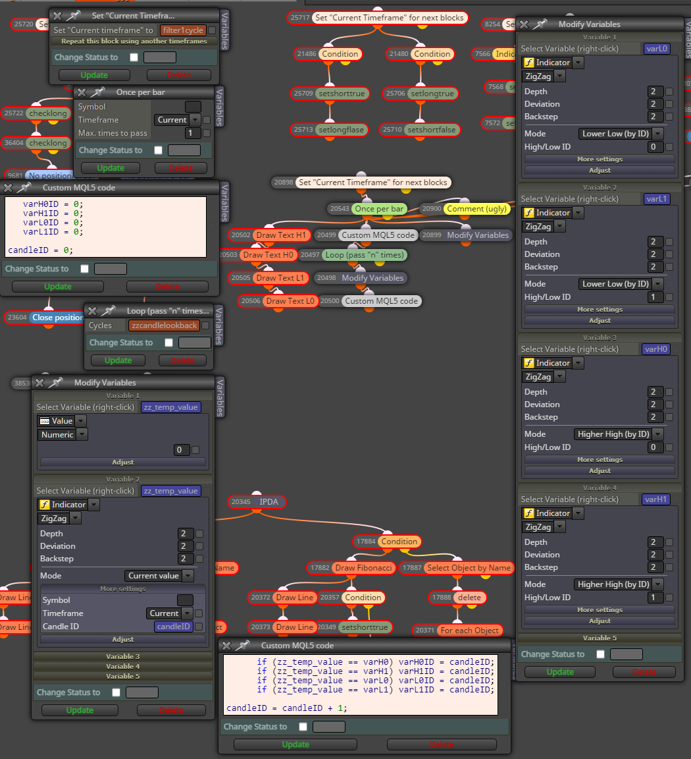The image size is (691, 759).
Task: Open Timeframe Current dropdown in Once per bar
Action: click(177, 119)
